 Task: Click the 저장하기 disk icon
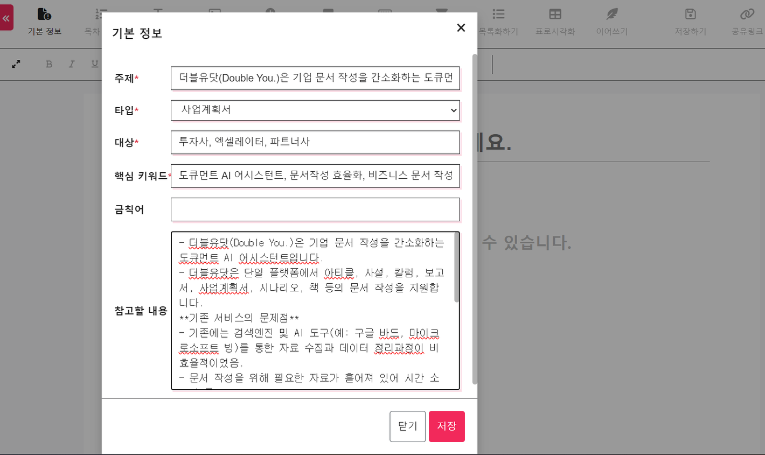pyautogui.click(x=690, y=14)
